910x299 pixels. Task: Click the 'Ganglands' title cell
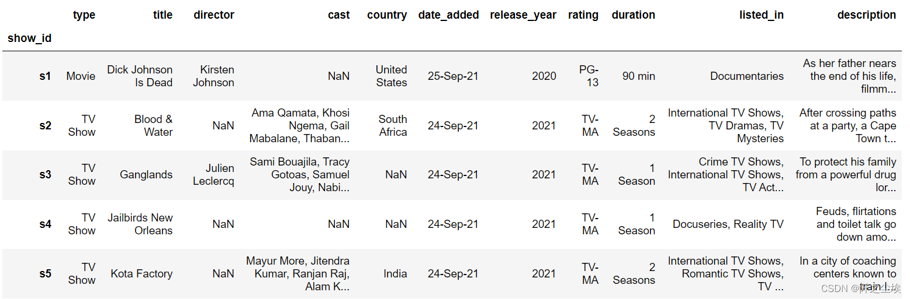(146, 175)
